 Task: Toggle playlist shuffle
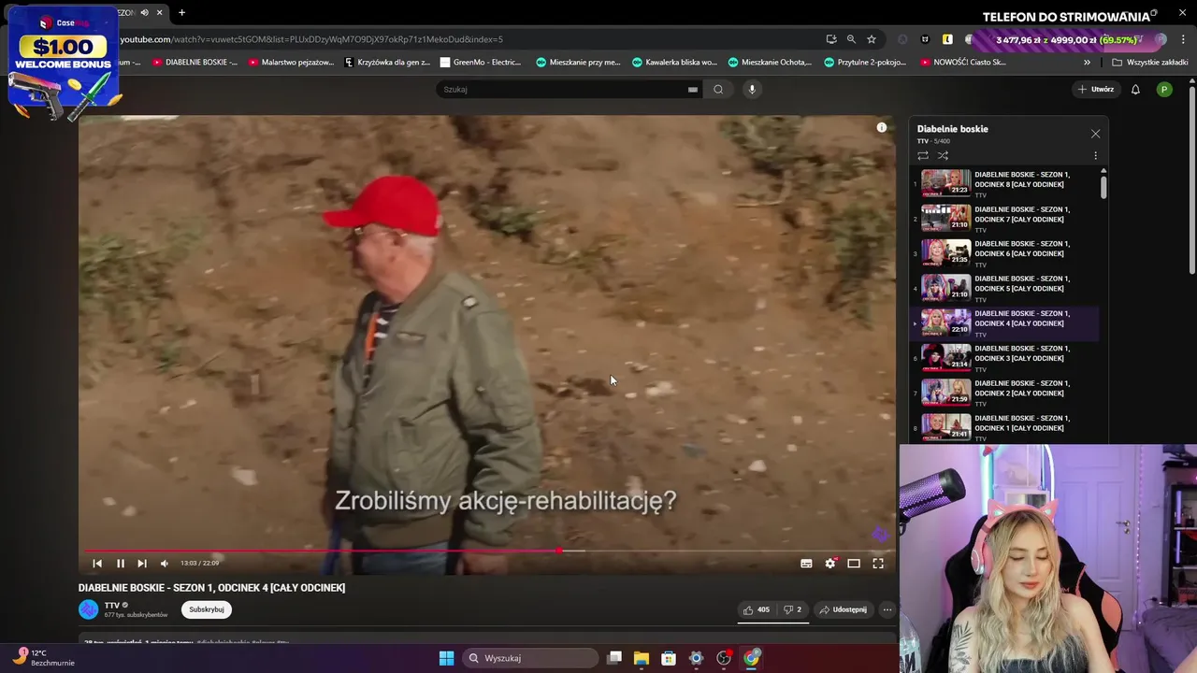pyautogui.click(x=943, y=155)
